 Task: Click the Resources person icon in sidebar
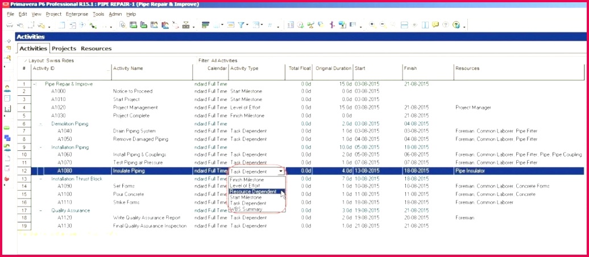[x=7, y=89]
